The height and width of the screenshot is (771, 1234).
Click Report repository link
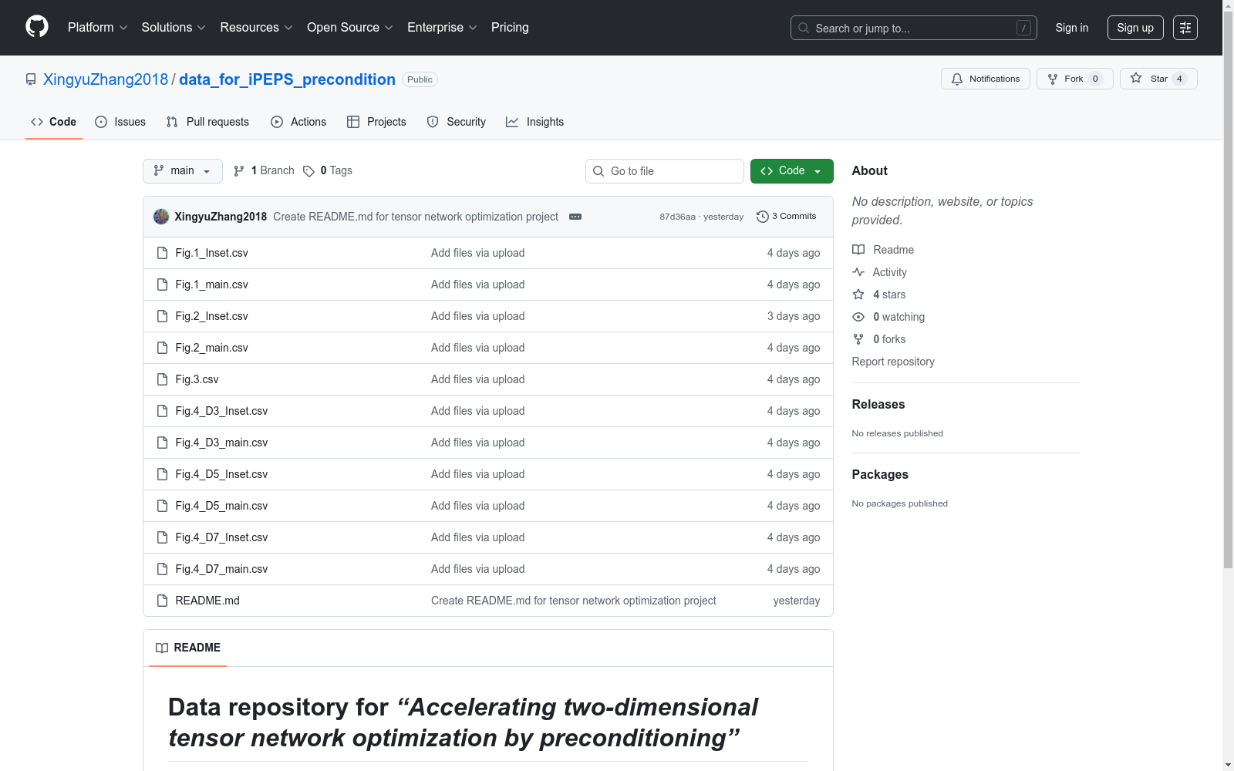893,362
